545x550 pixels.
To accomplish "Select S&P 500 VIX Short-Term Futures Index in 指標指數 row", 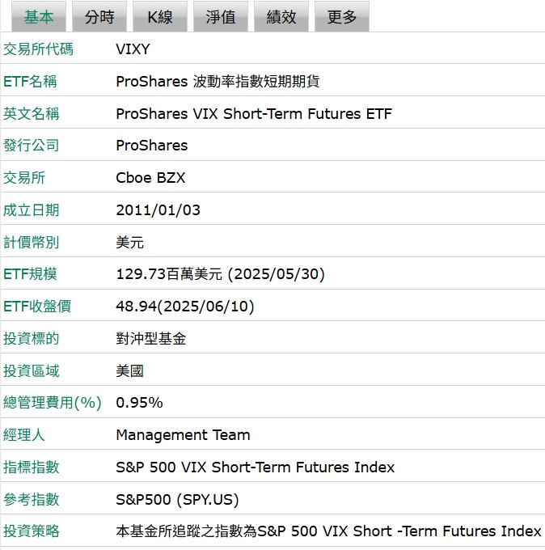I will tap(256, 467).
